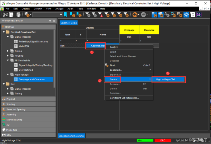Open the Analyze menu in menu bar
This screenshot has height=144, width=211.
tap(59, 9)
